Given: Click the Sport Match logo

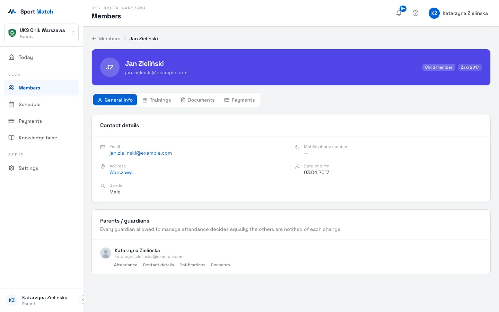Looking at the screenshot, I should [30, 11].
